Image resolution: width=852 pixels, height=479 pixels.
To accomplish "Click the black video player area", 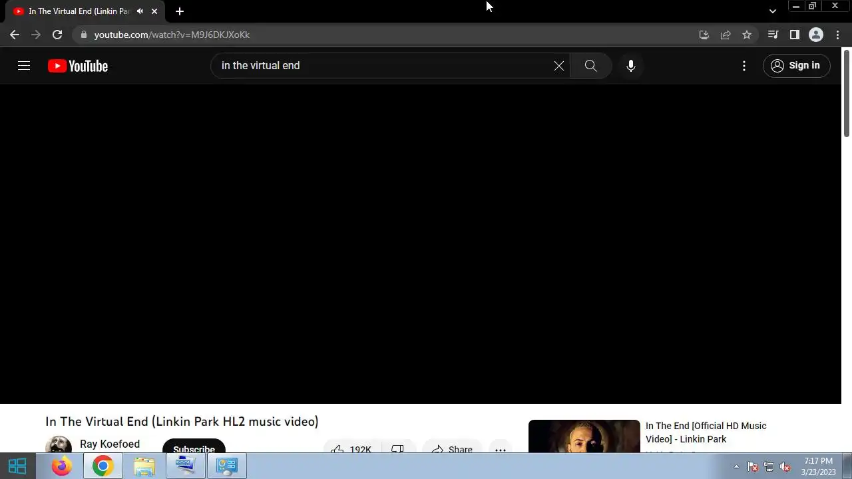I will click(x=421, y=243).
